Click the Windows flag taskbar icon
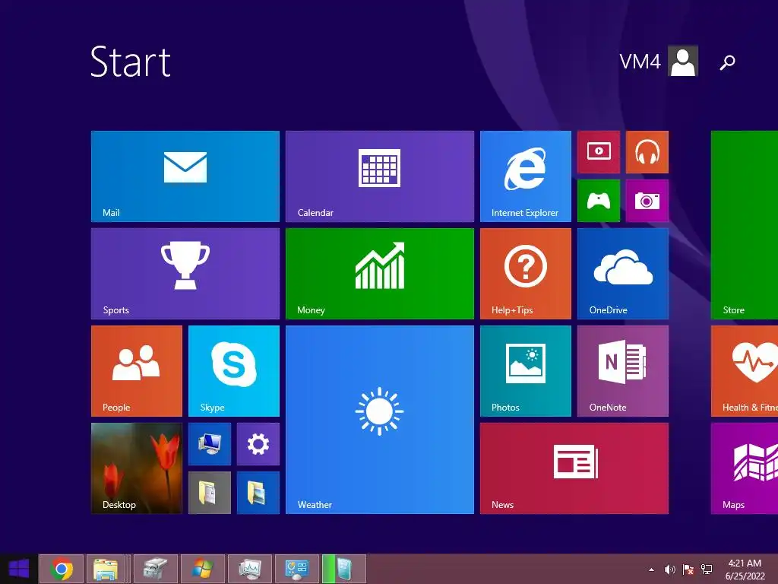Image resolution: width=778 pixels, height=584 pixels. coord(202,569)
